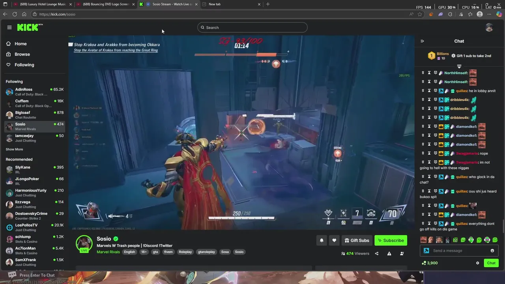Expand the Following list with Show More
Image resolution: width=505 pixels, height=284 pixels.
click(x=14, y=149)
